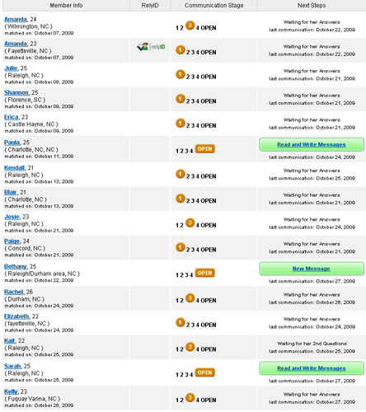Select the Member Info column header
The height and width of the screenshot is (412, 366).
(x=66, y=6)
